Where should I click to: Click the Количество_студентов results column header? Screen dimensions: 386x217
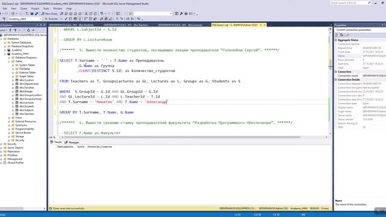(x=100, y=146)
